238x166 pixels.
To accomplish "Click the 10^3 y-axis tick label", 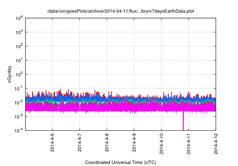I will point(19,32).
